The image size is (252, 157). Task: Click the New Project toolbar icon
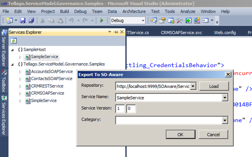pos(9,20)
